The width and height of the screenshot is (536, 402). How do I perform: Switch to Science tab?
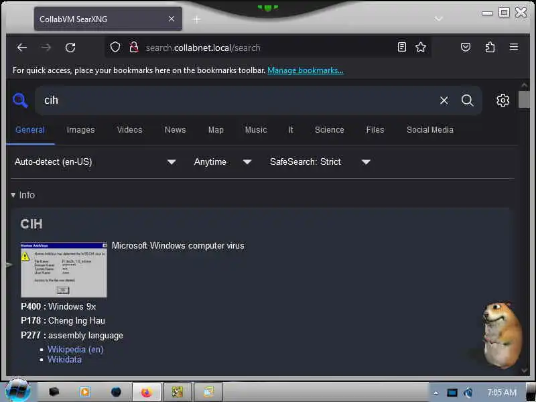click(330, 130)
